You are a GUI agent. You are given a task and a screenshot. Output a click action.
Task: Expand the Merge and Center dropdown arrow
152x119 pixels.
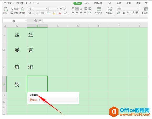coord(103,13)
